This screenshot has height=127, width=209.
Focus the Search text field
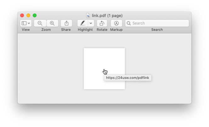coord(157,23)
